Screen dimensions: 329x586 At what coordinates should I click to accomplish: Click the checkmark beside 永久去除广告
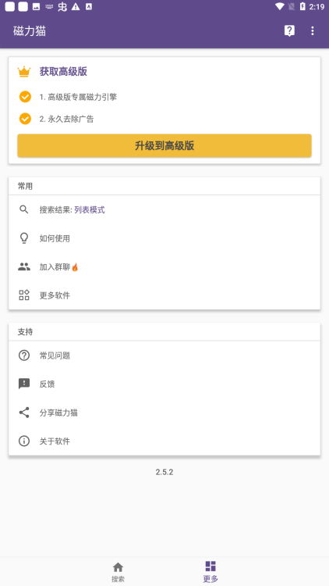coord(25,119)
